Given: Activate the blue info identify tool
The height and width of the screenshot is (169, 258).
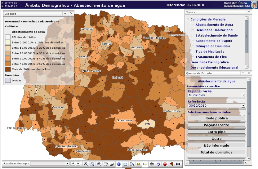Looking at the screenshot, I should click(119, 164).
